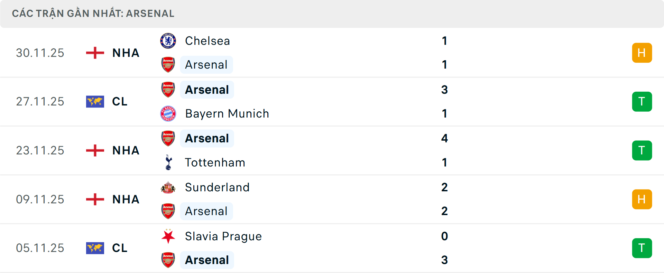The image size is (664, 273).
Task: Select the Arsenal crest next to Chelsea match
Action: 168,65
